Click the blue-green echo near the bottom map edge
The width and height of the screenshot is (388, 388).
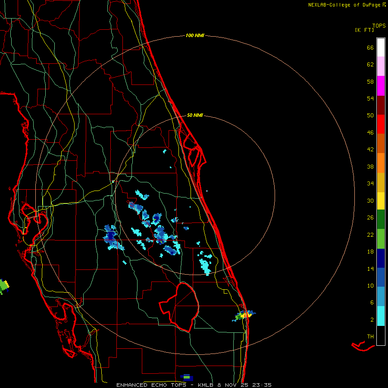(187, 377)
